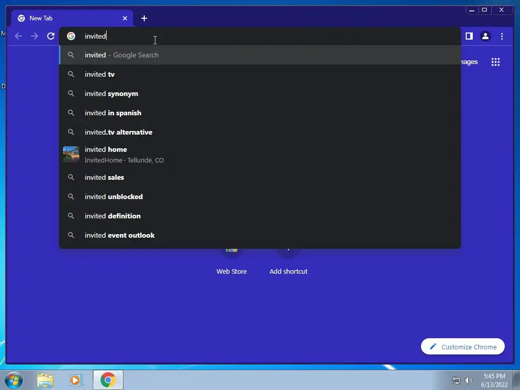Open Customize Chrome button
The image size is (520, 390).
pyautogui.click(x=463, y=346)
